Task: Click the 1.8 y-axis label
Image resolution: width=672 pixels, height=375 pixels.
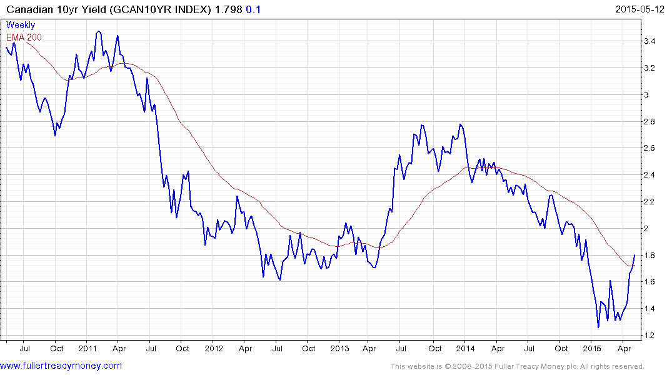Action: (649, 256)
